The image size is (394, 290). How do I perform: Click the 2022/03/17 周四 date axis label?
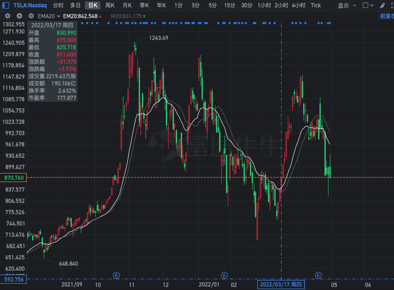pos(281,285)
